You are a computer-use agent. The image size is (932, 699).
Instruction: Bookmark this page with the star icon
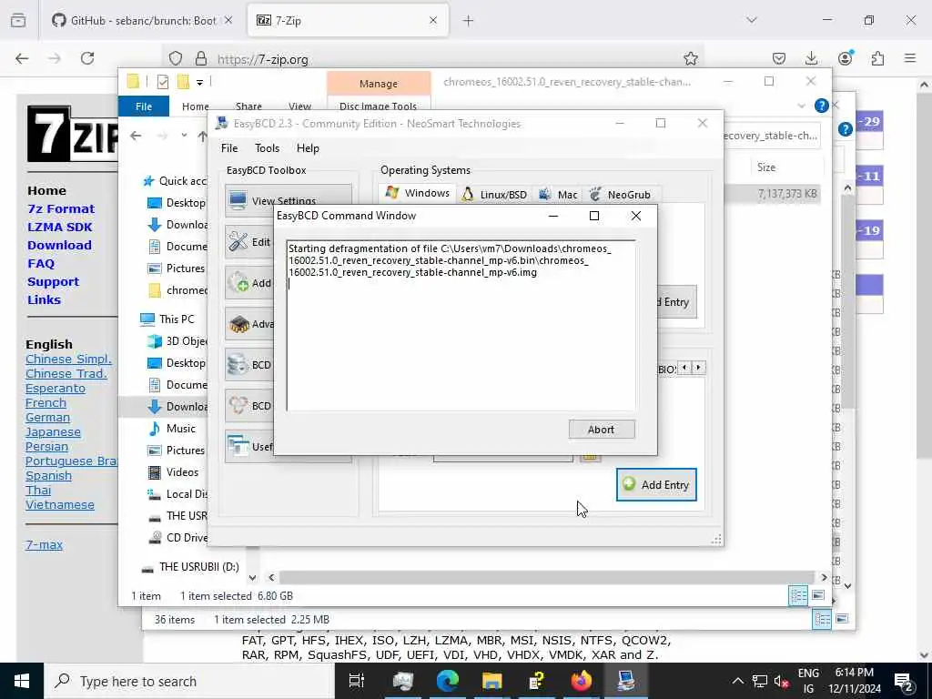(x=690, y=58)
